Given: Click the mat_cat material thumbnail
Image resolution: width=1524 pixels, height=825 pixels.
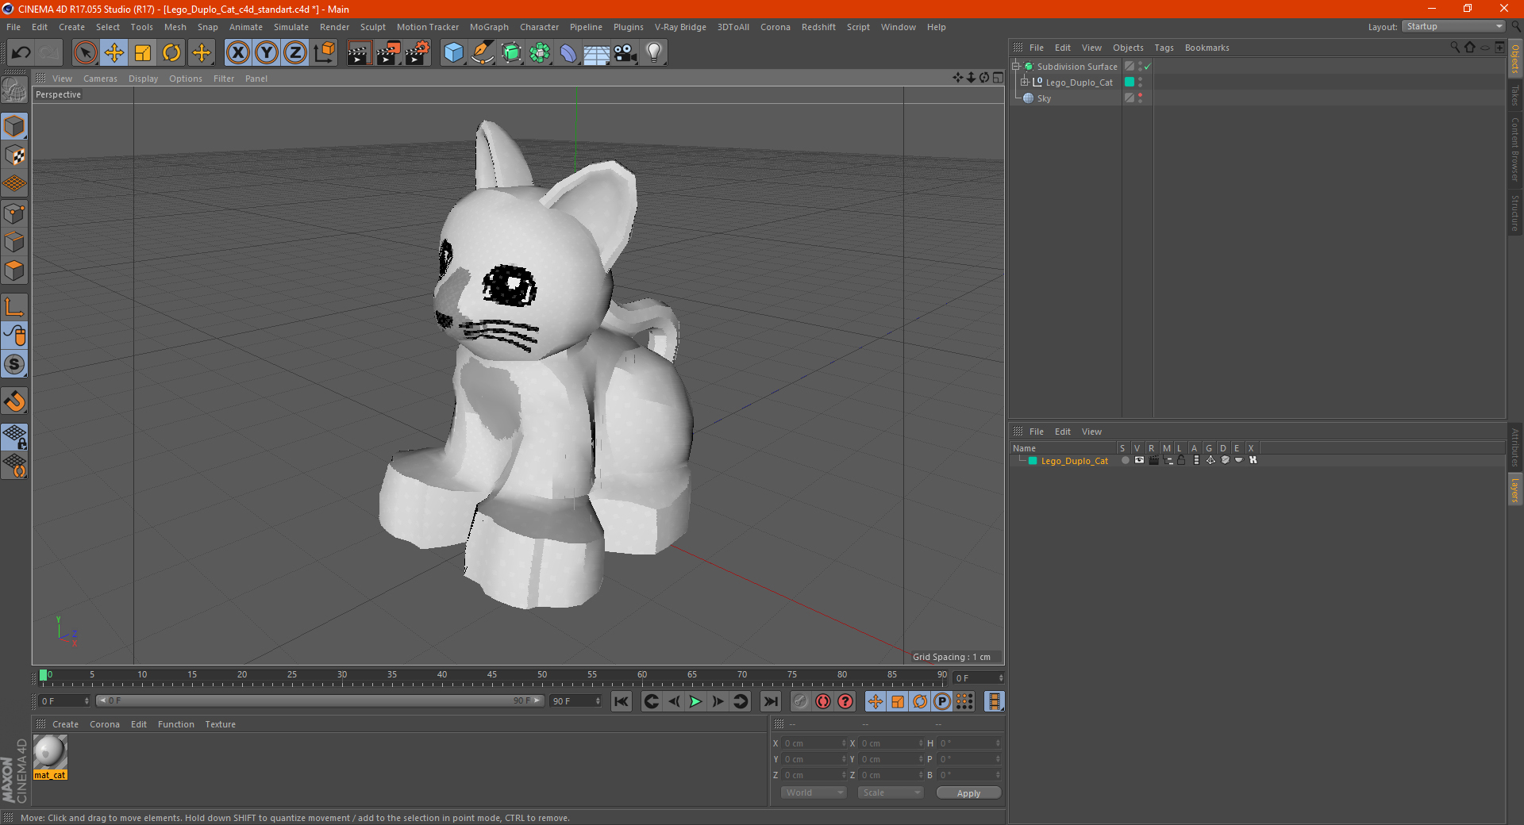Looking at the screenshot, I should pyautogui.click(x=50, y=752).
